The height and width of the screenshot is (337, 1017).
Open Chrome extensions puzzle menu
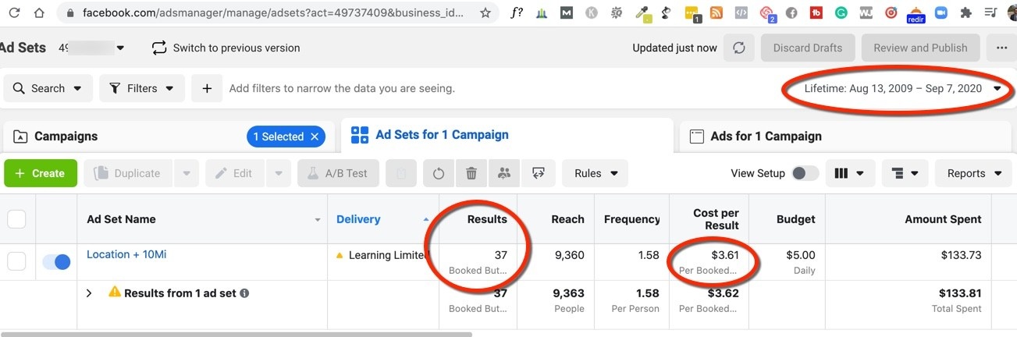coord(965,13)
